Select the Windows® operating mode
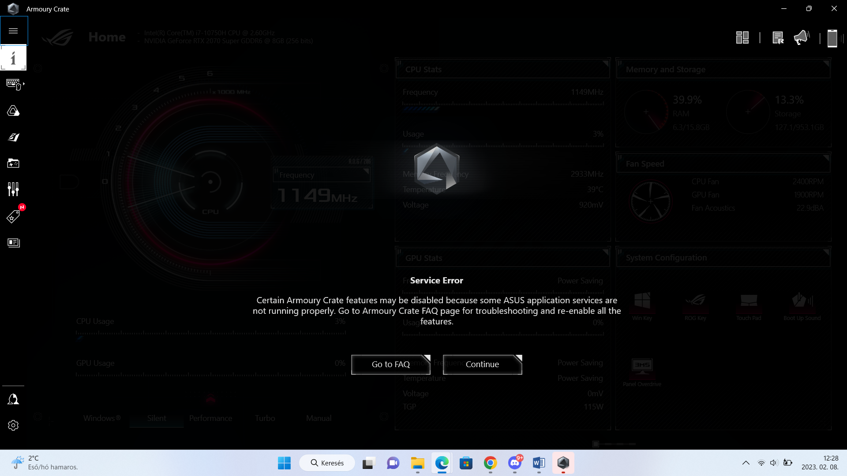Screen dimensions: 847x476 (x=102, y=418)
